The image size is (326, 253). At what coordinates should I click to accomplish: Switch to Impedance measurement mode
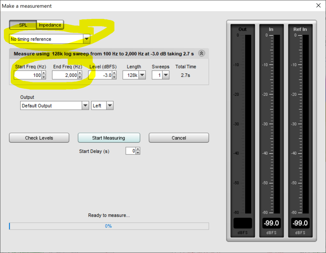(x=50, y=25)
